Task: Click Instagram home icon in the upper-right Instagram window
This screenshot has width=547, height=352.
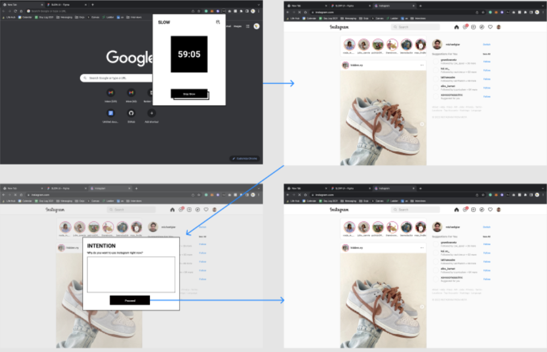Action: [456, 27]
